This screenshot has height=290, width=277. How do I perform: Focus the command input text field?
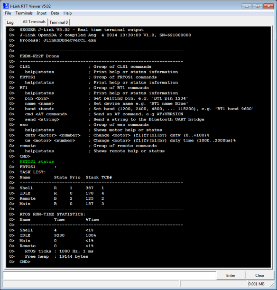(x=110, y=275)
